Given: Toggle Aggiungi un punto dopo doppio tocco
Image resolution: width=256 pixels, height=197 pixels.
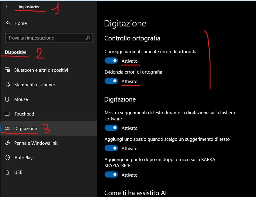Looking at the screenshot, I should point(111,175).
